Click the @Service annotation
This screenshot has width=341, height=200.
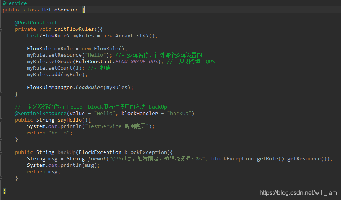(15, 3)
